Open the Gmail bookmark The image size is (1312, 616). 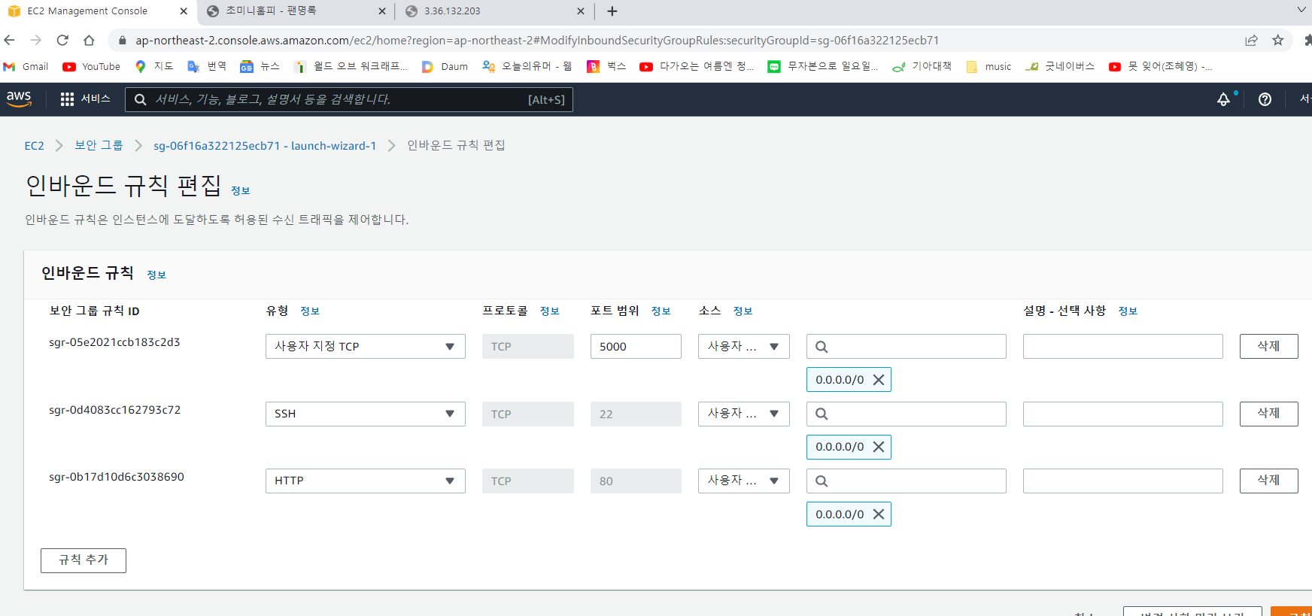pyautogui.click(x=26, y=66)
